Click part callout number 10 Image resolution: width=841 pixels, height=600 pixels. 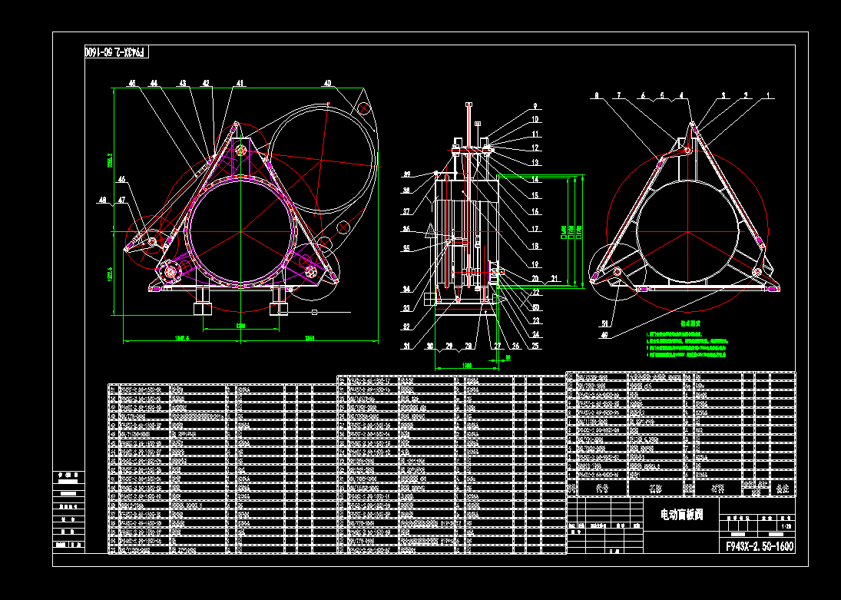(x=535, y=120)
